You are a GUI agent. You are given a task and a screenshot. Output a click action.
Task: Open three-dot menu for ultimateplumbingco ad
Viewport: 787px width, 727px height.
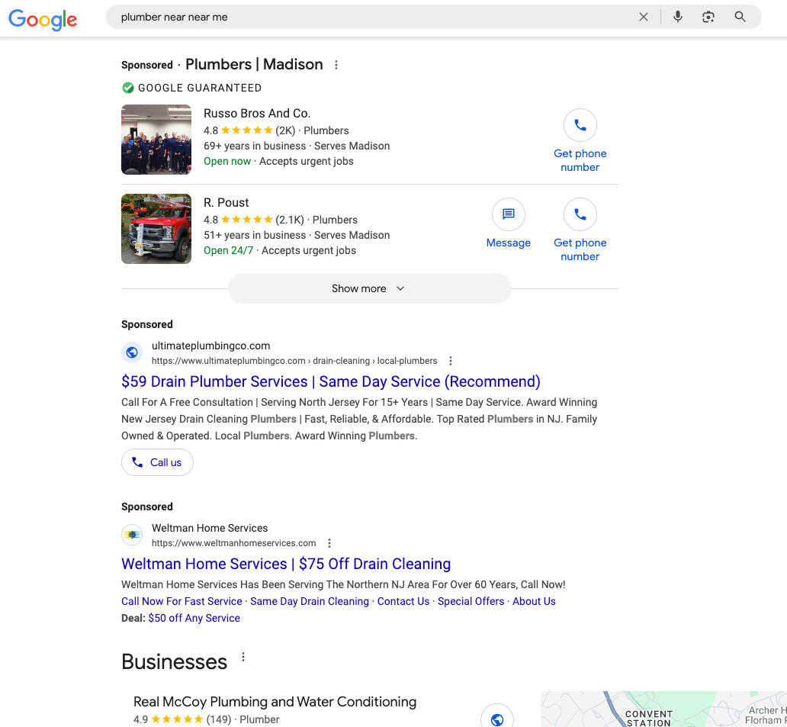(x=451, y=361)
